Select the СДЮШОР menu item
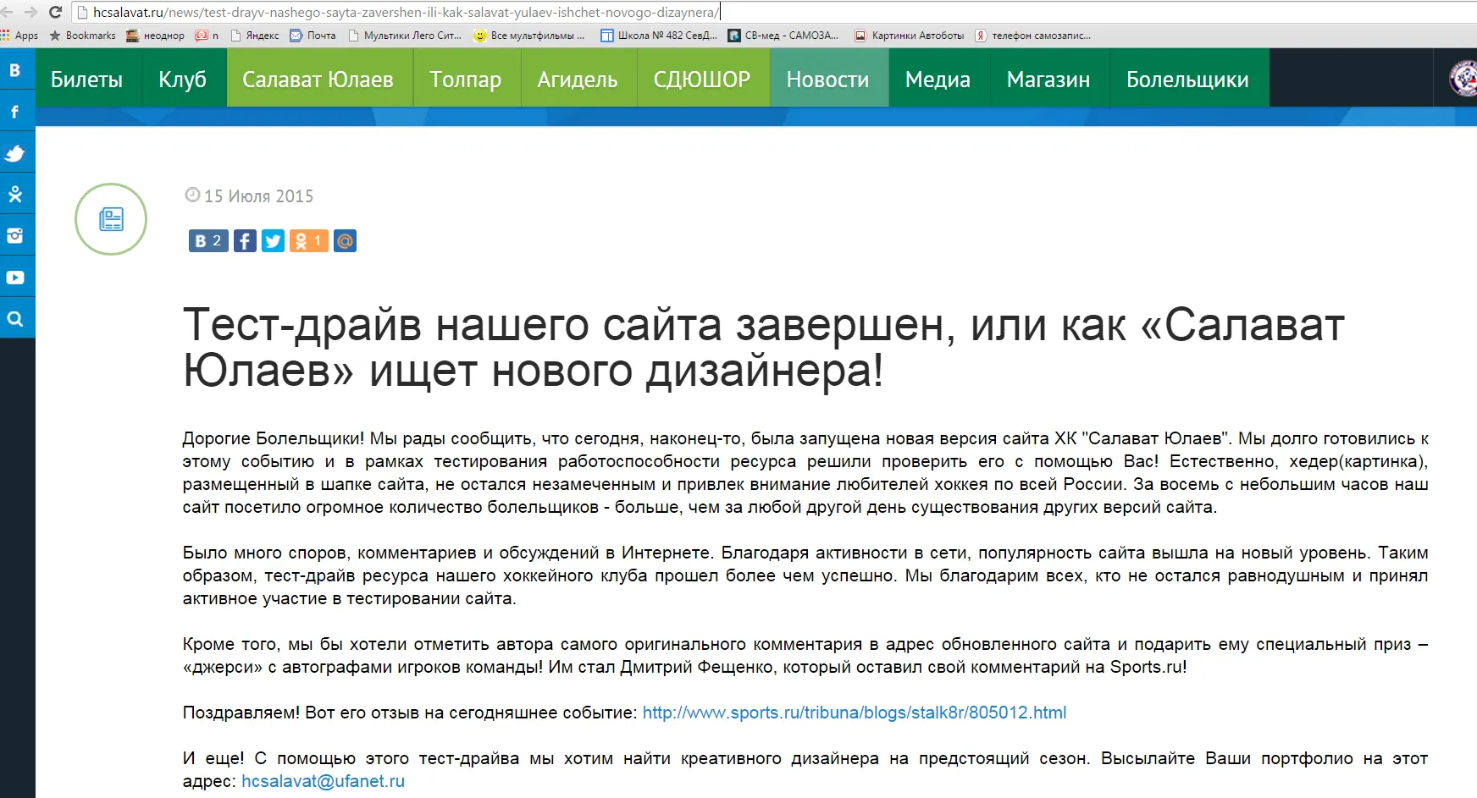The height and width of the screenshot is (798, 1477). [702, 79]
